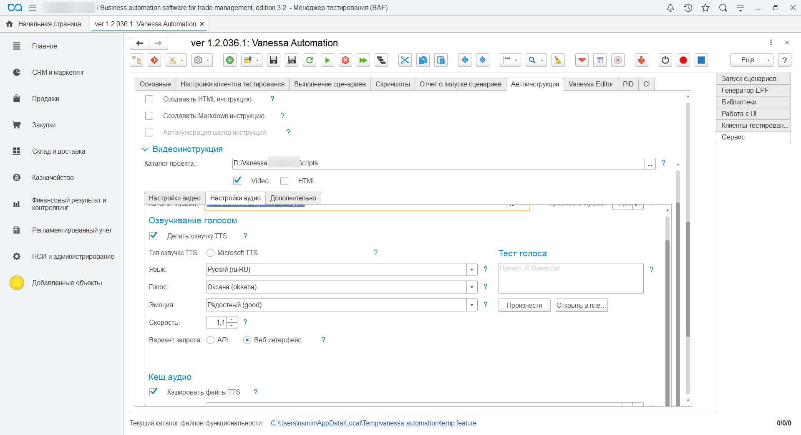Open Генератор EPF side tab
The height and width of the screenshot is (435, 801).
coord(753,91)
